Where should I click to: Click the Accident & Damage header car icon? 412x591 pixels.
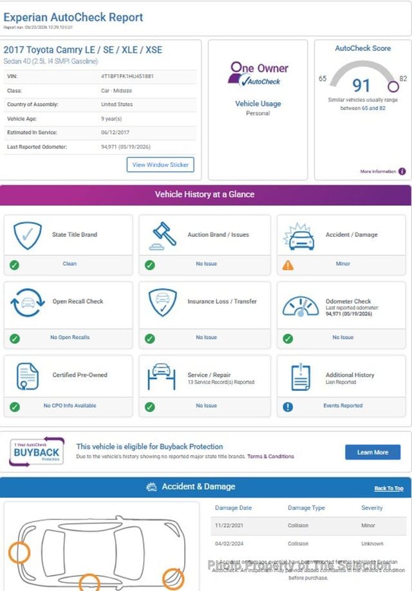151,487
